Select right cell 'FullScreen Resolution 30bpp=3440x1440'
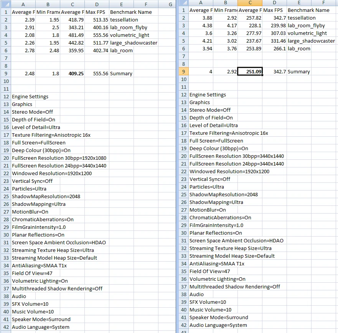Viewport: 338px width, 333px height. (x=237, y=156)
